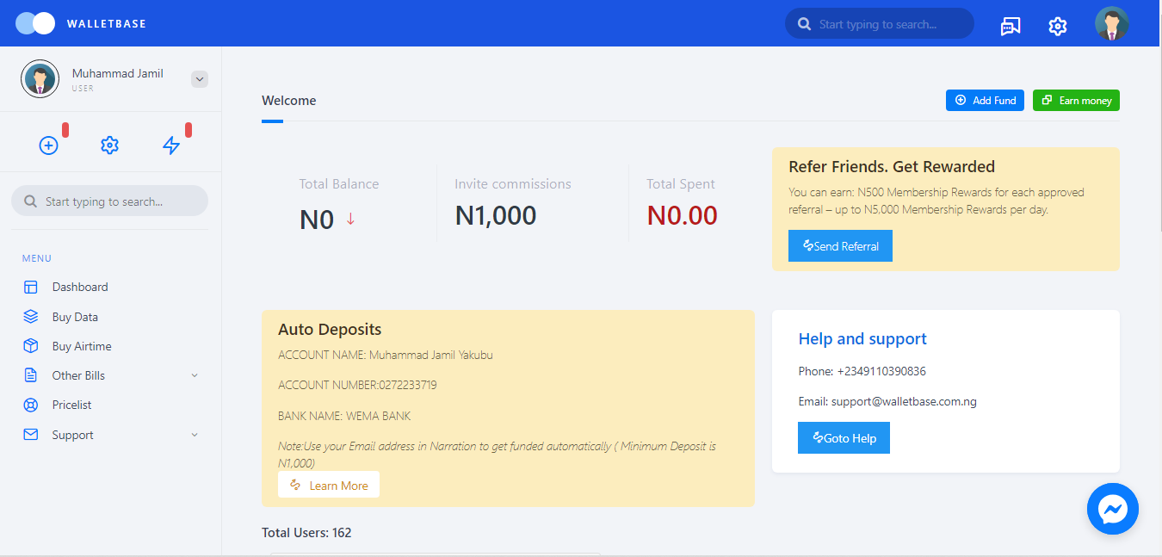Click the top search input field

coord(879,23)
